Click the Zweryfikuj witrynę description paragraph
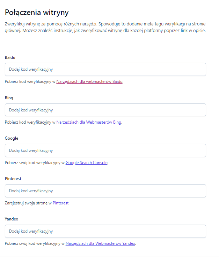Screen dimensions: 219x257 105,27
